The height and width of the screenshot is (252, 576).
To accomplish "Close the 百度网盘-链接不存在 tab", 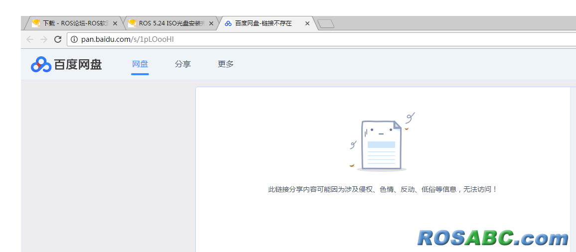I will (307, 23).
